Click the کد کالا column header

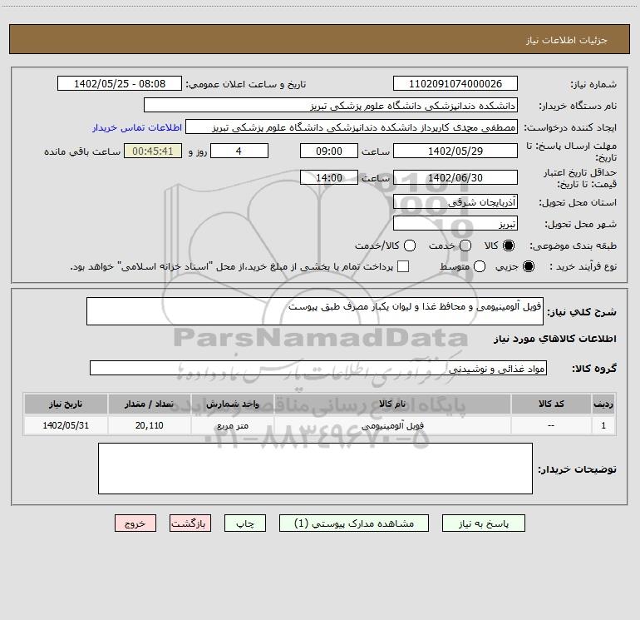551,404
